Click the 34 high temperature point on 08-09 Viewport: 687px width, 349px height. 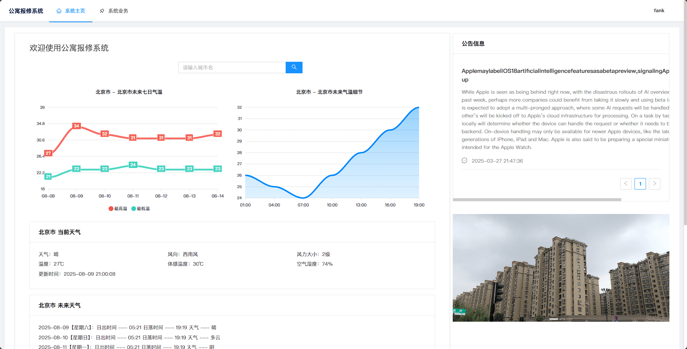click(x=77, y=126)
